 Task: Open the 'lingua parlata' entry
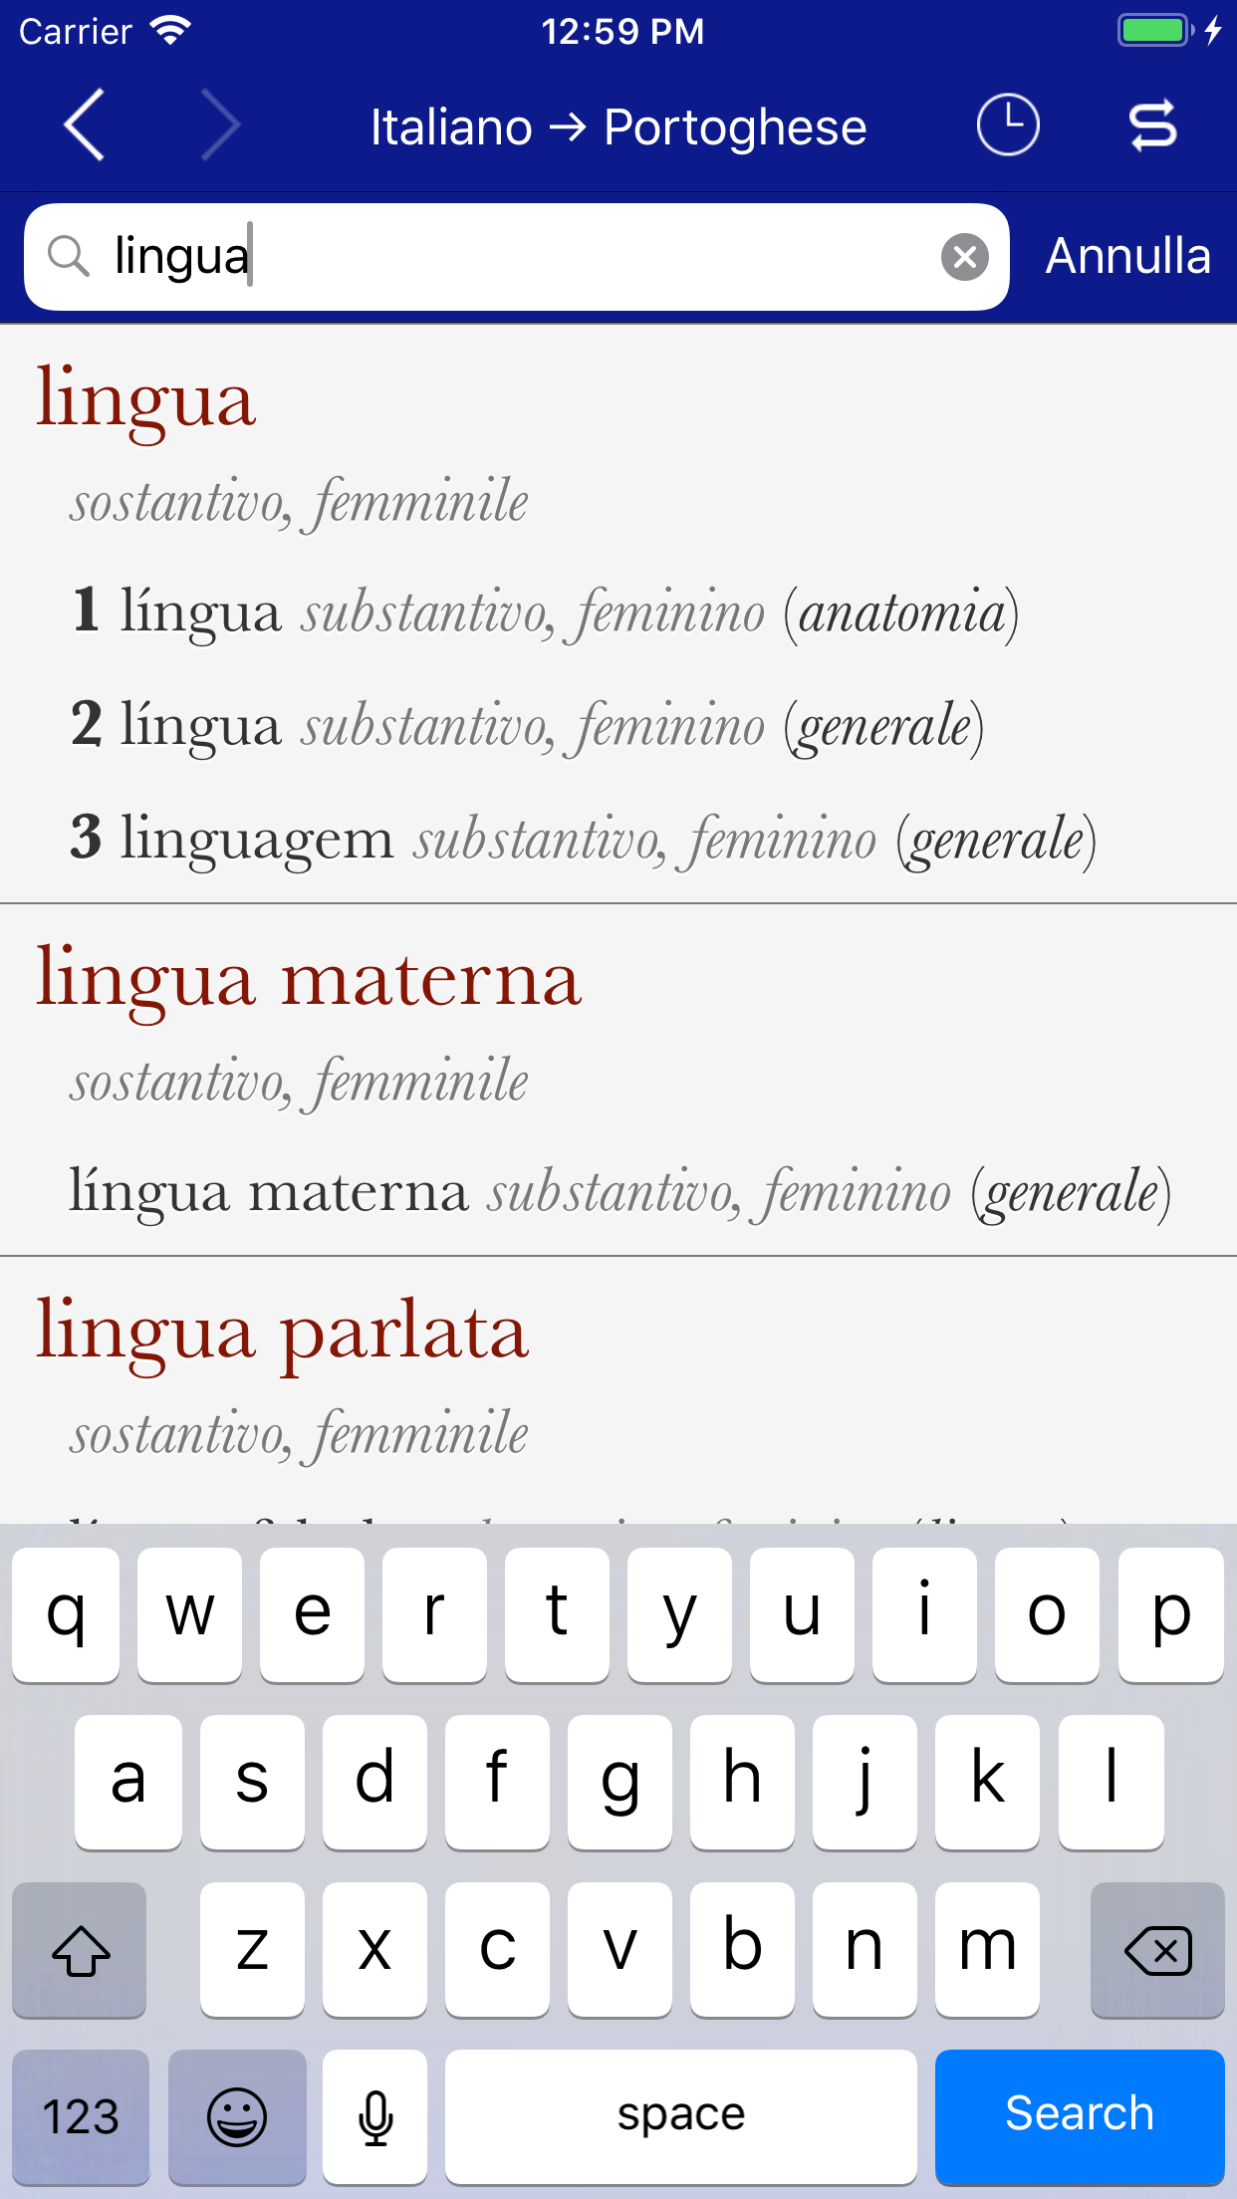283,1333
